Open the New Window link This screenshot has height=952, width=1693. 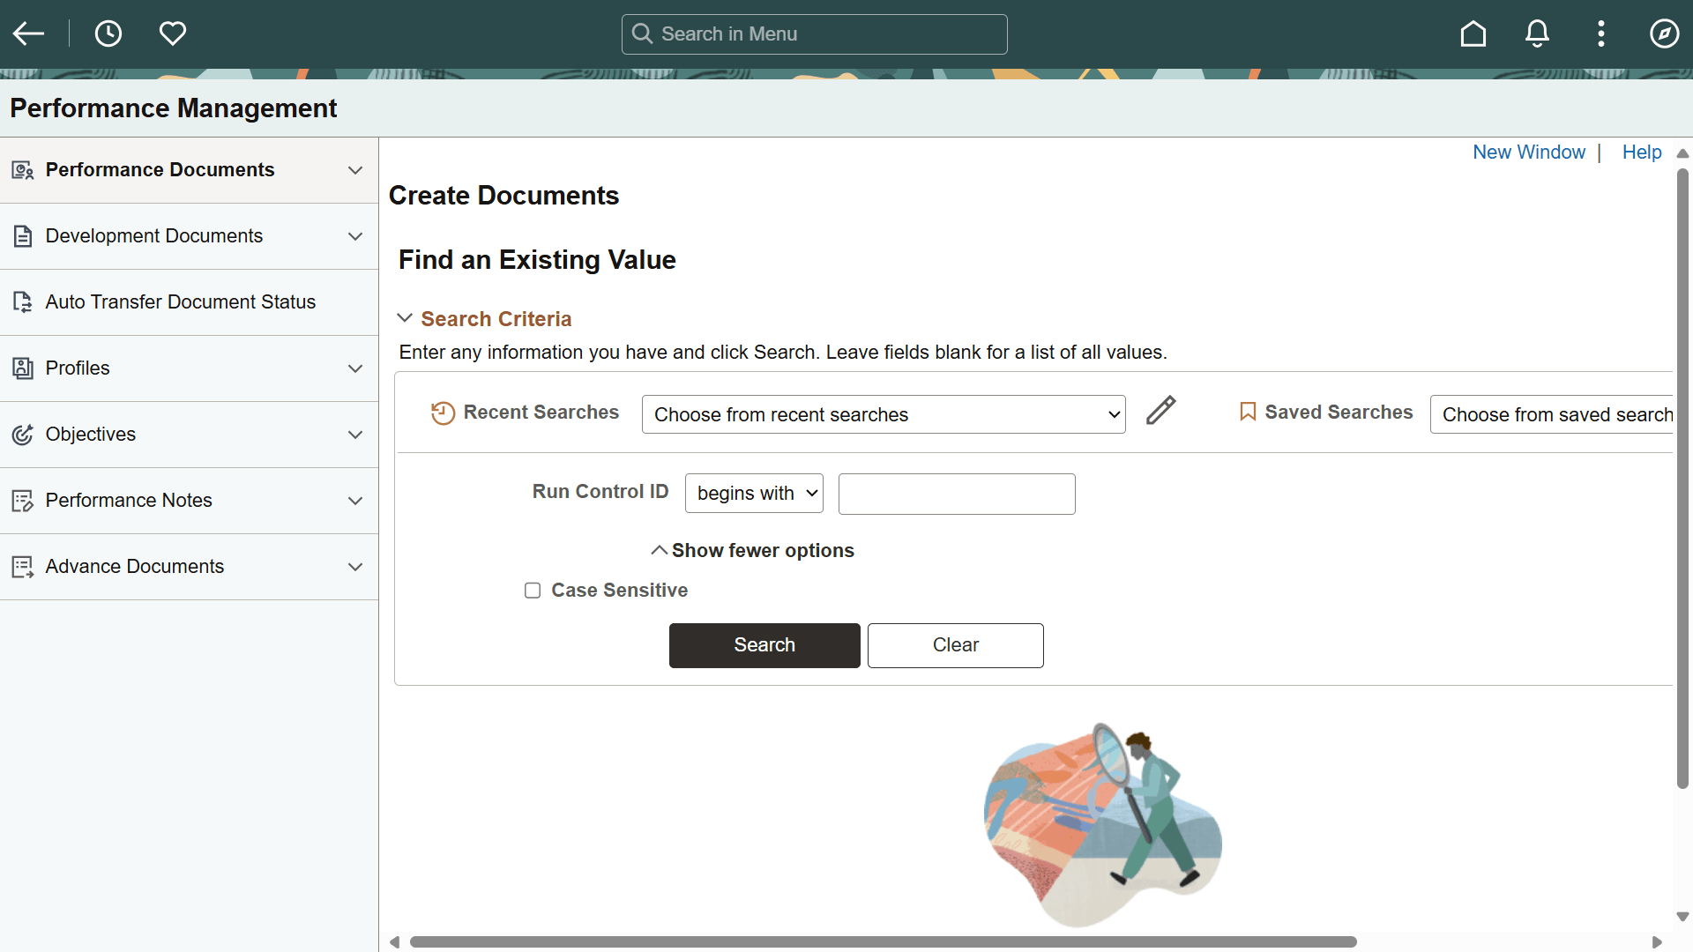tap(1527, 152)
